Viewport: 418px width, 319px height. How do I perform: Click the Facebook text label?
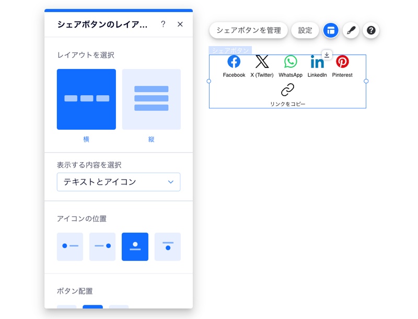[x=234, y=75]
